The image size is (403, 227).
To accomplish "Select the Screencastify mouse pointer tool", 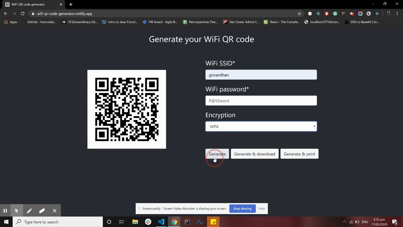I will coord(17,211).
